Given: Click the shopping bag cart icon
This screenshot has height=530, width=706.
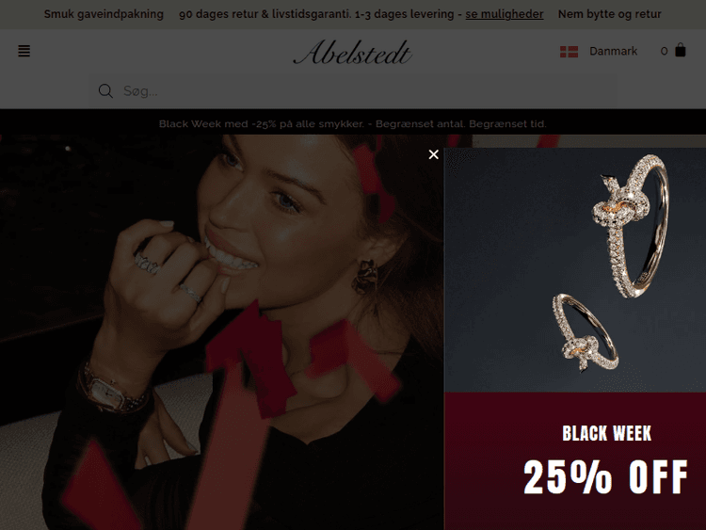Looking at the screenshot, I should point(681,50).
